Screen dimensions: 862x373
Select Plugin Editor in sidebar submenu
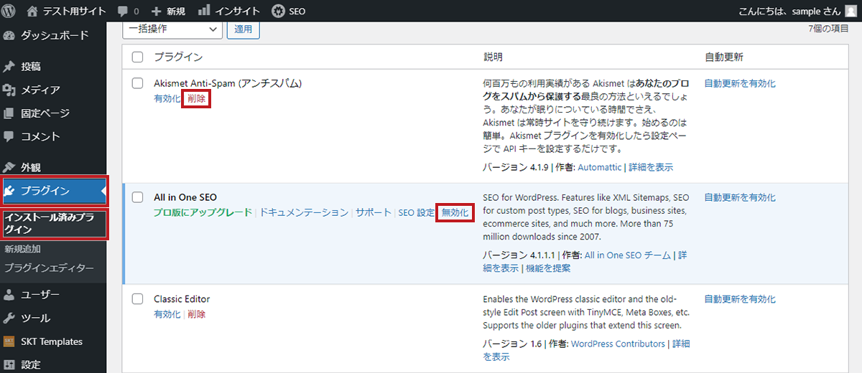coord(48,268)
